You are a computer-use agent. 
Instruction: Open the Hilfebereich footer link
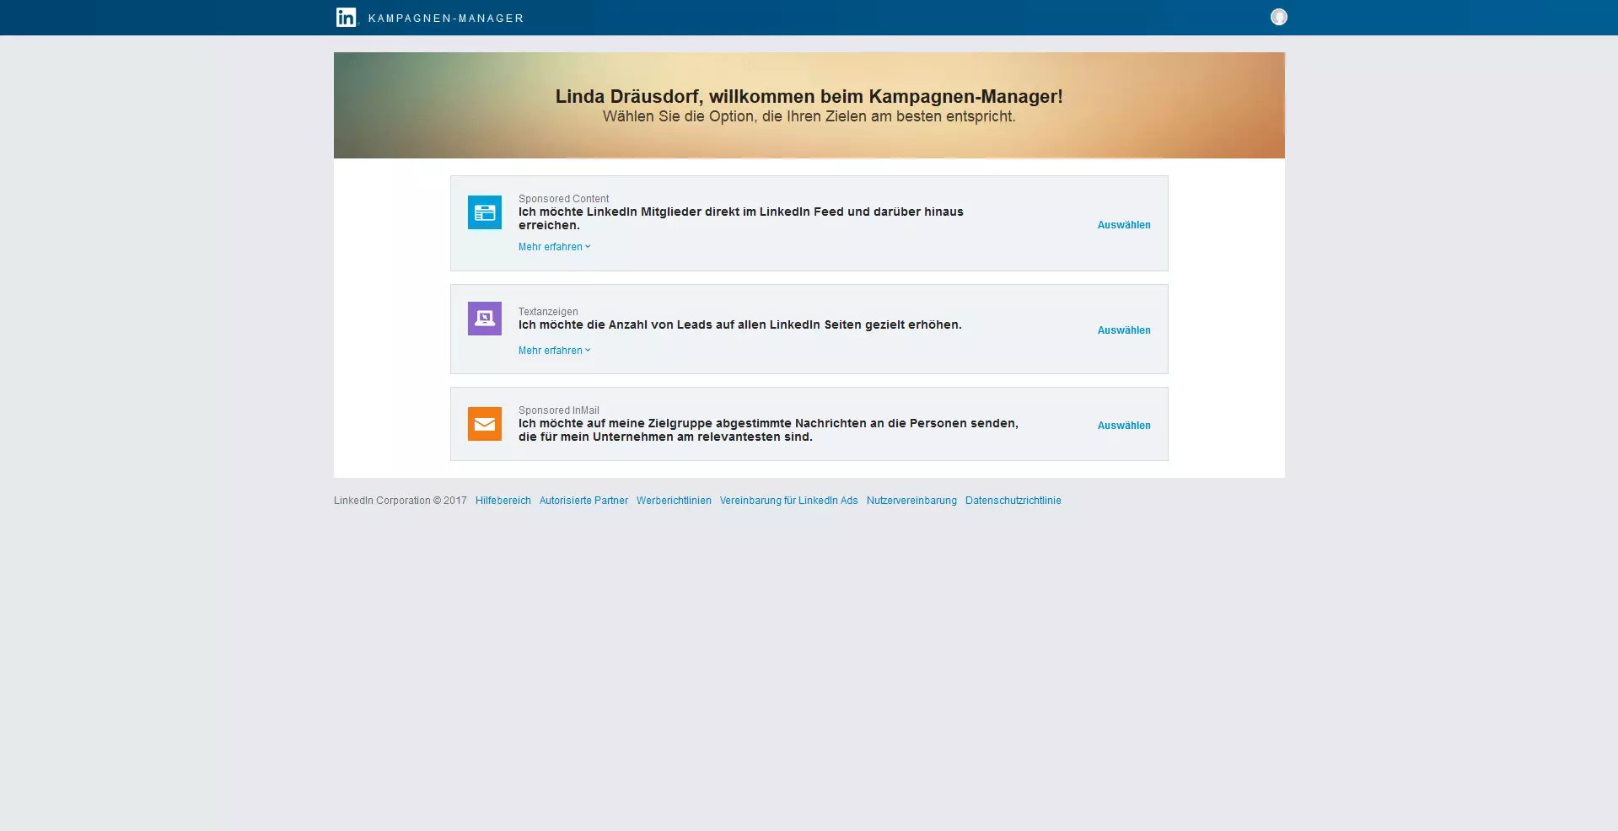click(x=503, y=501)
